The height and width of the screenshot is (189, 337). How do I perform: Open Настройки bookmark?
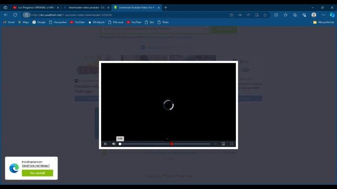point(58,22)
